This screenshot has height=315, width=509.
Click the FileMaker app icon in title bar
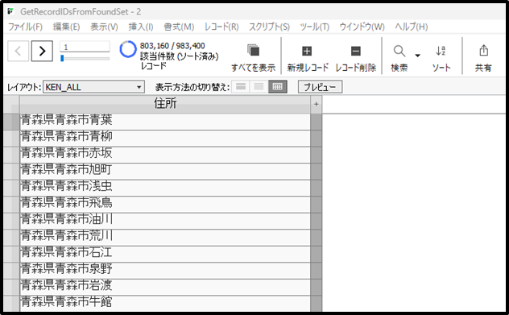click(10, 12)
